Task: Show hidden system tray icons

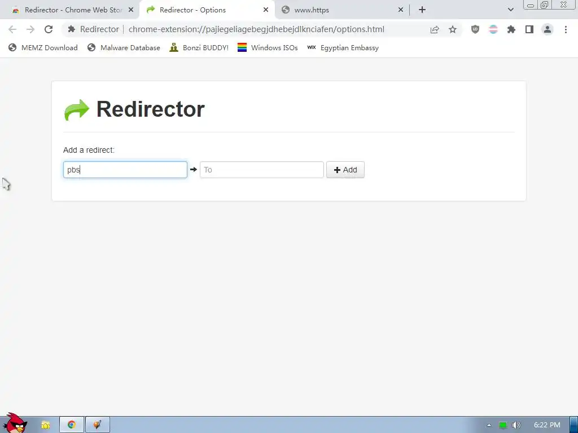Action: point(489,425)
